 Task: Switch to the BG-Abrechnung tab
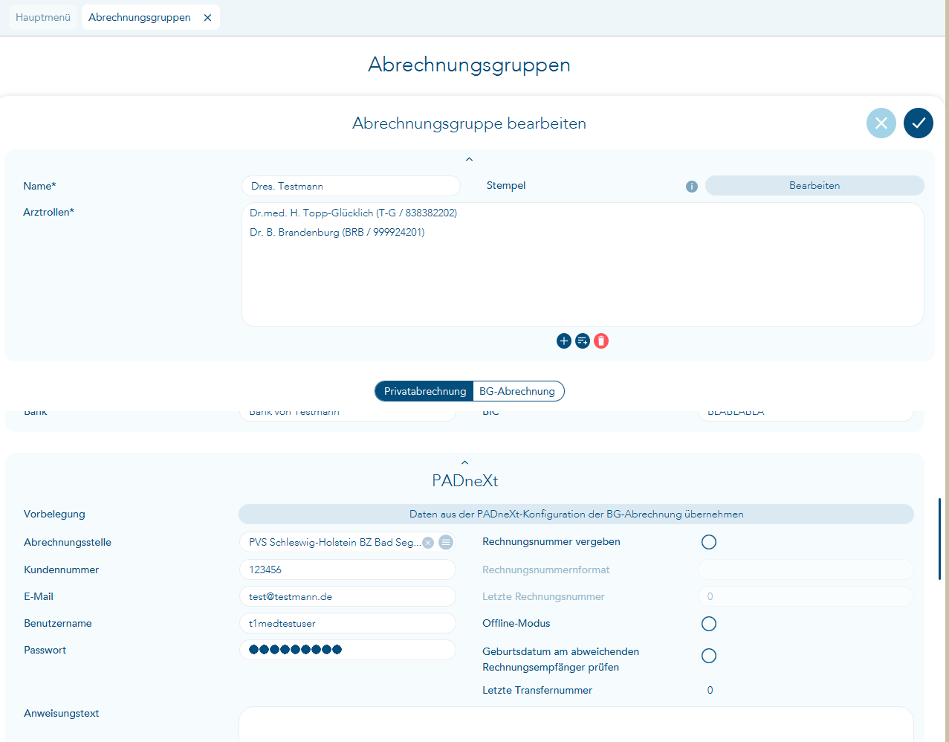517,391
